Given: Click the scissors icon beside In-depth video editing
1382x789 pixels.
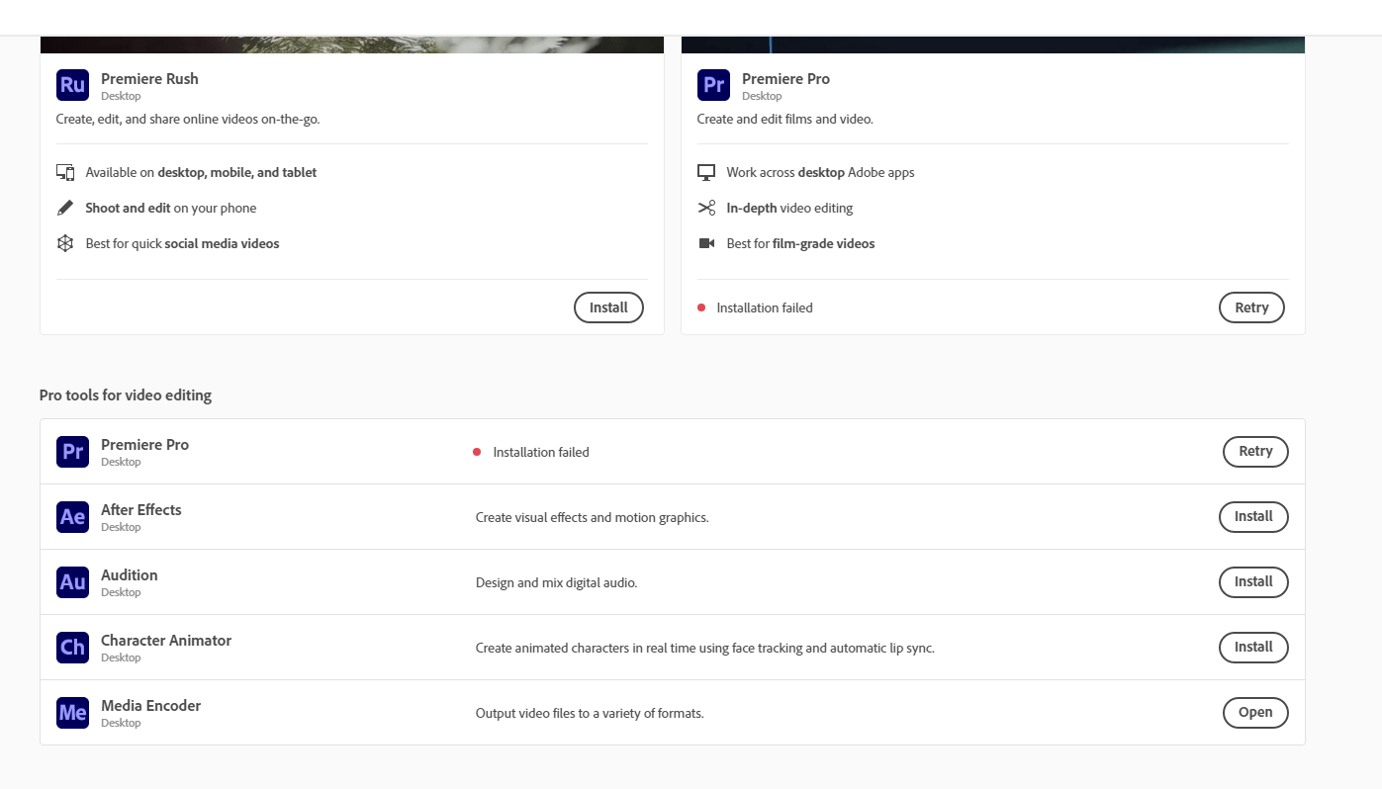Looking at the screenshot, I should (706, 208).
